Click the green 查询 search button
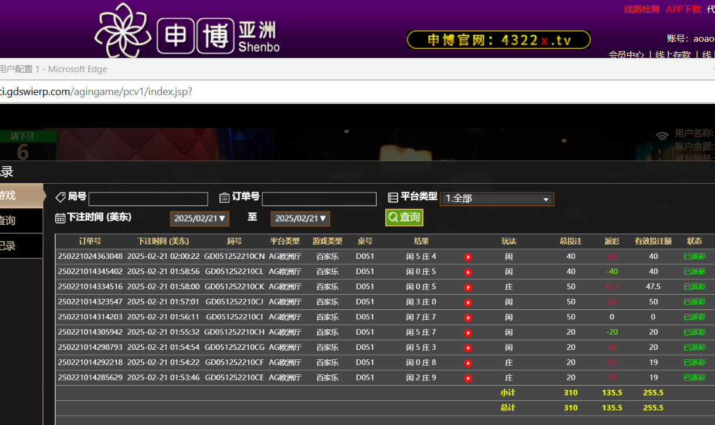This screenshot has width=715, height=425. coord(404,218)
